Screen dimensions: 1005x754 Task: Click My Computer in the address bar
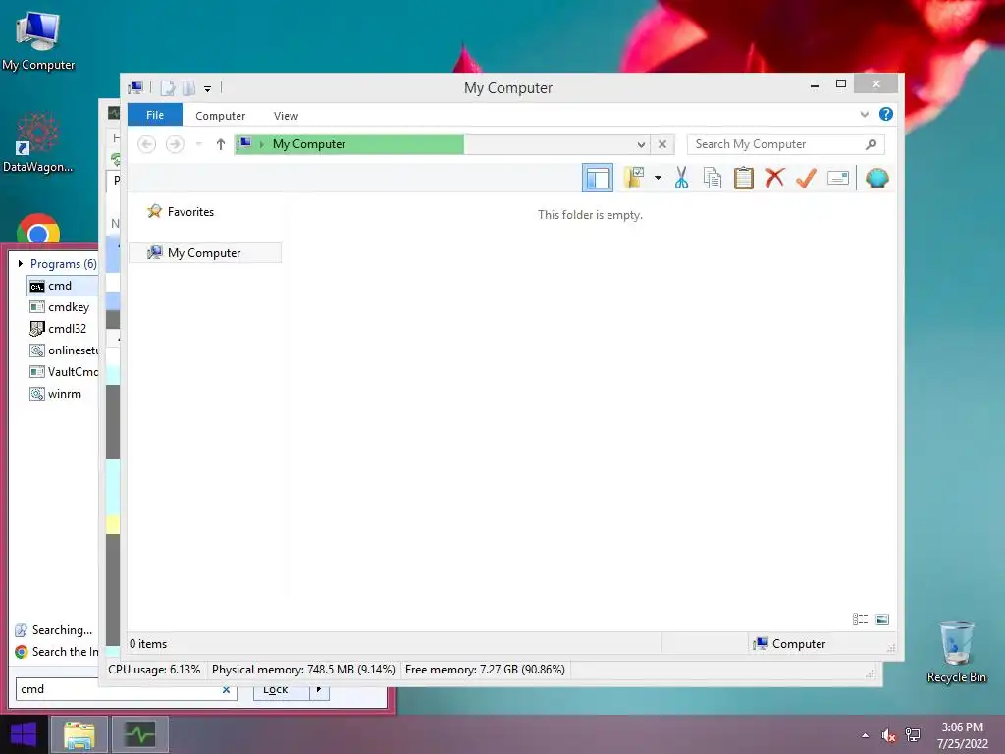coord(309,144)
